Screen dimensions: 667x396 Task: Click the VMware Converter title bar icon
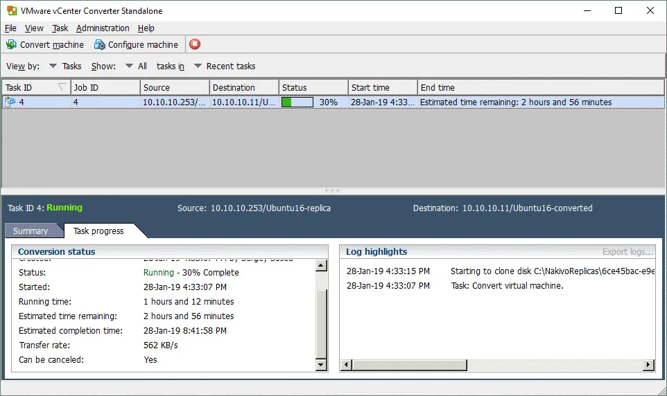coord(10,10)
